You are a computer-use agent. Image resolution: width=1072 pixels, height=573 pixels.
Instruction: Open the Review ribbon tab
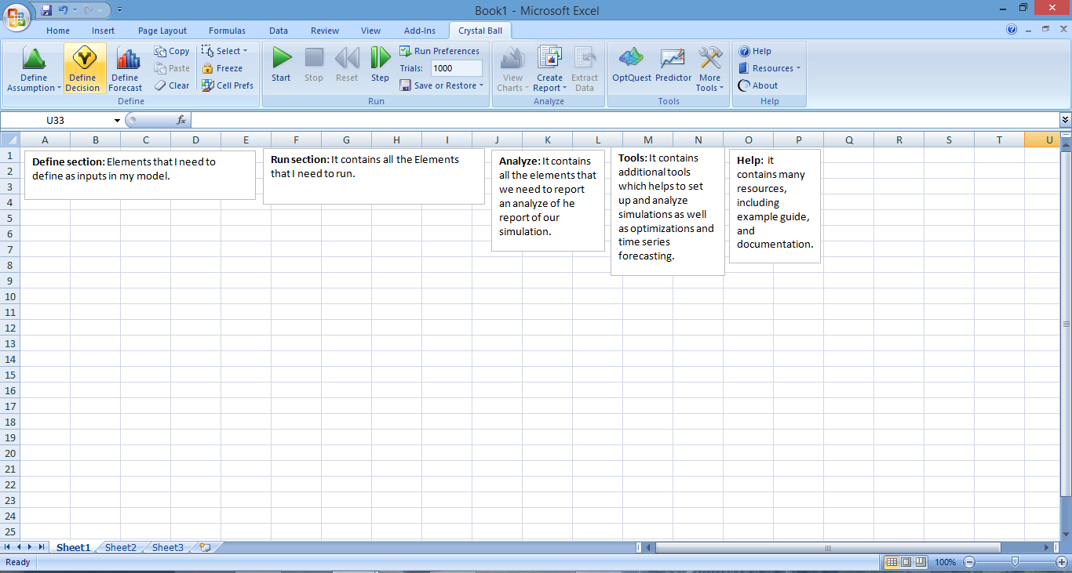click(325, 31)
